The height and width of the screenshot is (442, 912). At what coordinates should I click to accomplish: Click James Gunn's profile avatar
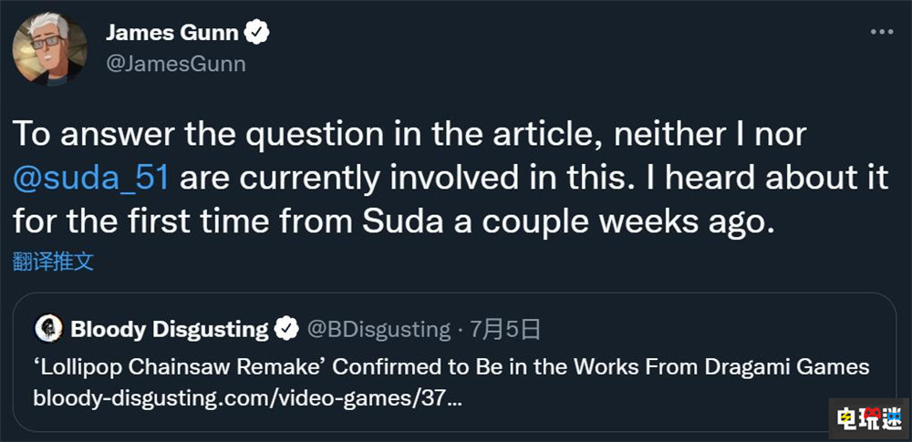click(x=50, y=49)
